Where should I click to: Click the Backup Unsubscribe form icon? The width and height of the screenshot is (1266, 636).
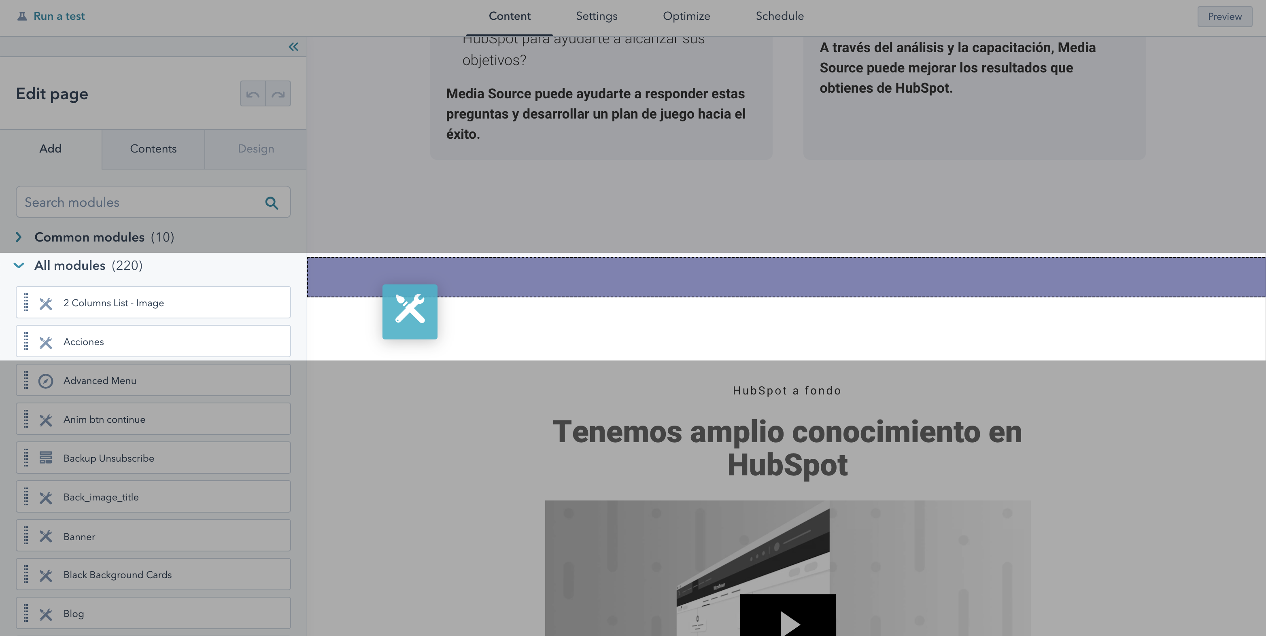click(x=46, y=458)
